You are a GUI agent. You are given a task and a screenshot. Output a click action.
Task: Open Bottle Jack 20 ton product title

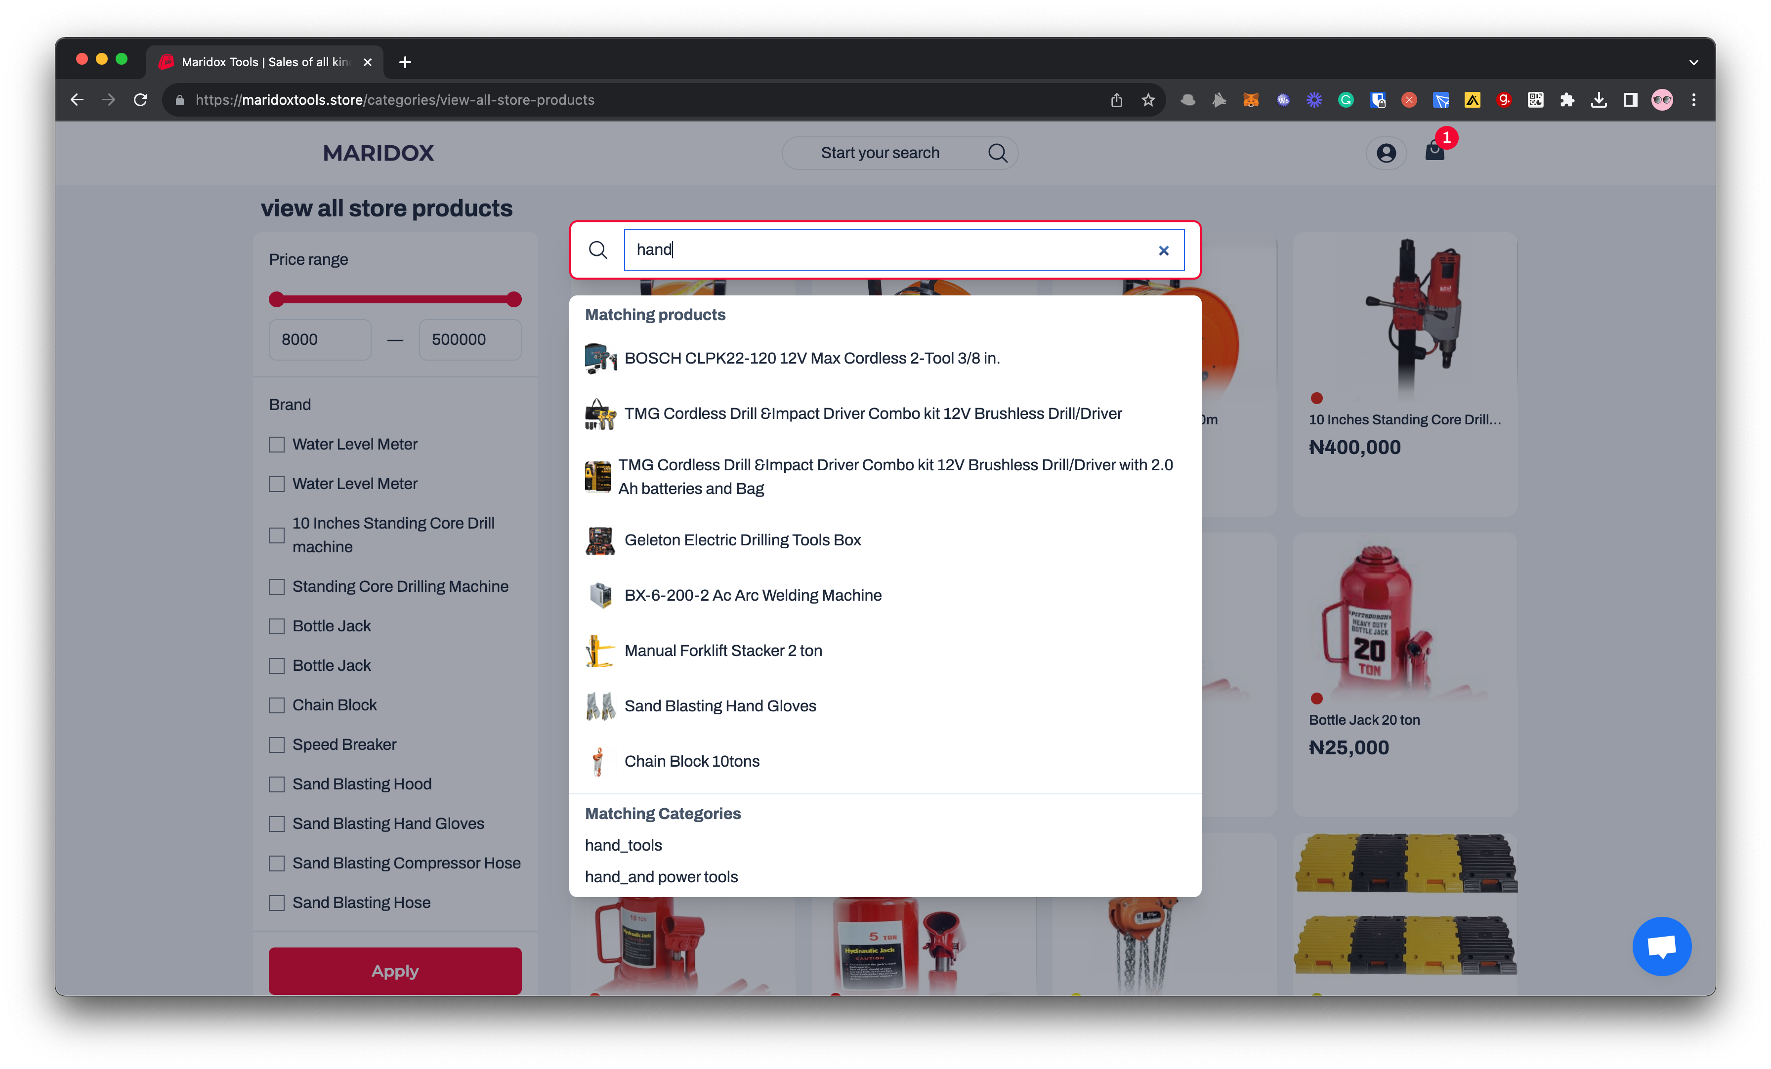[x=1364, y=720]
